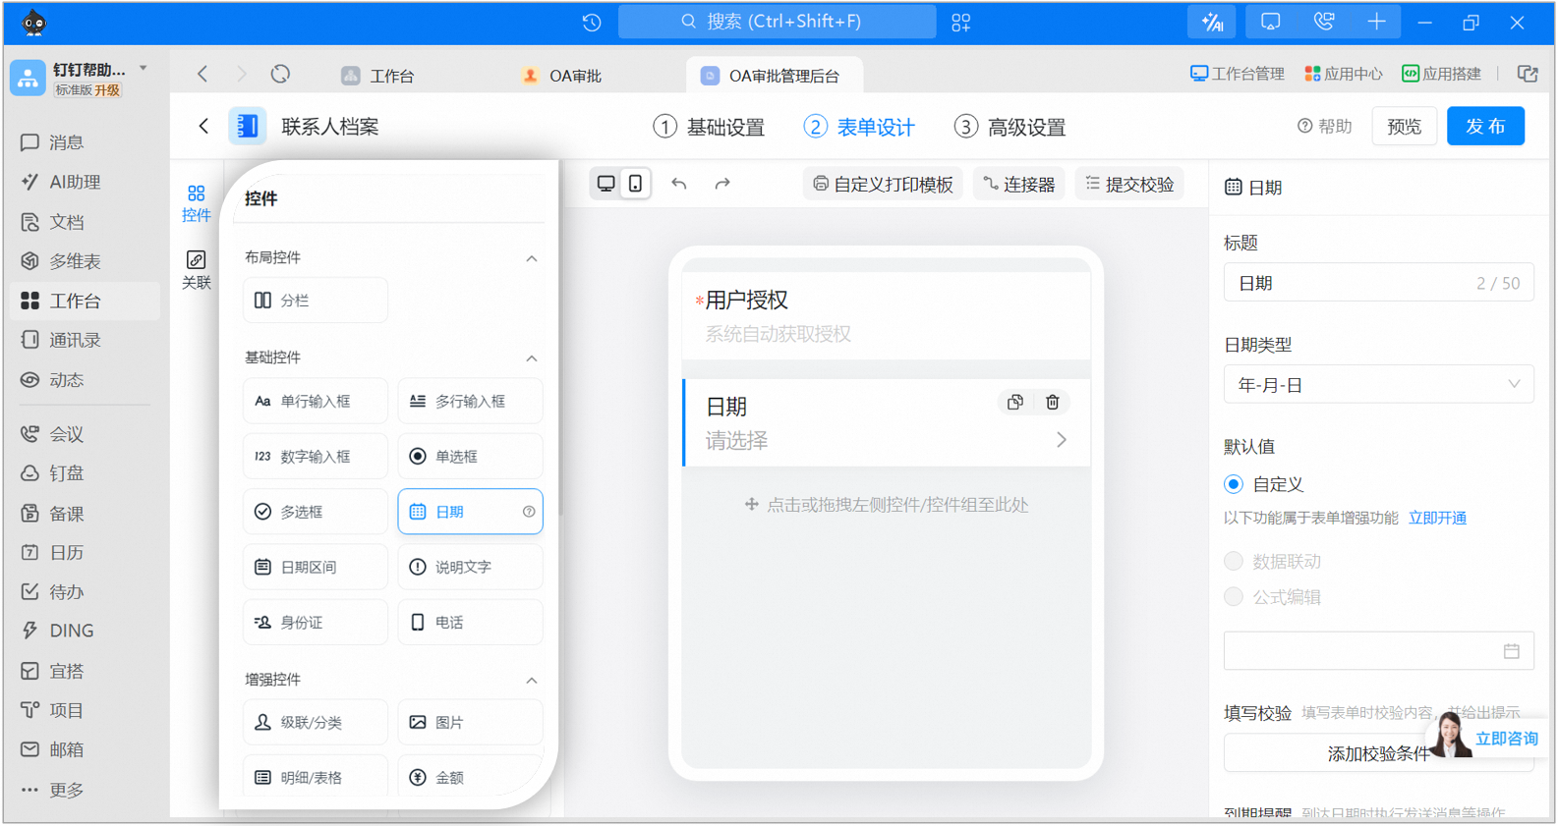Switch to the mobile preview icon
Screen dimensions: 1558x826
click(636, 184)
